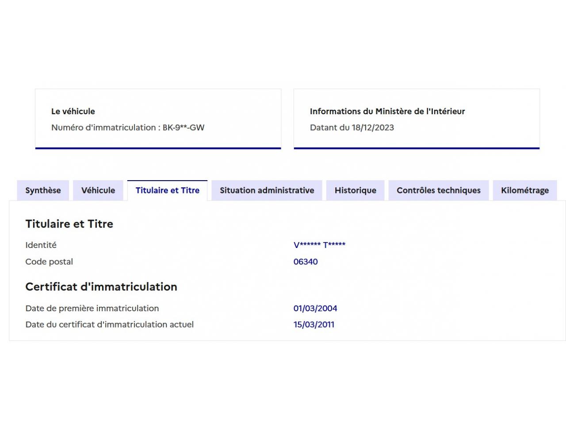566x425 pixels.
Task: Switch to the Véhicule tab
Action: pyautogui.click(x=98, y=190)
